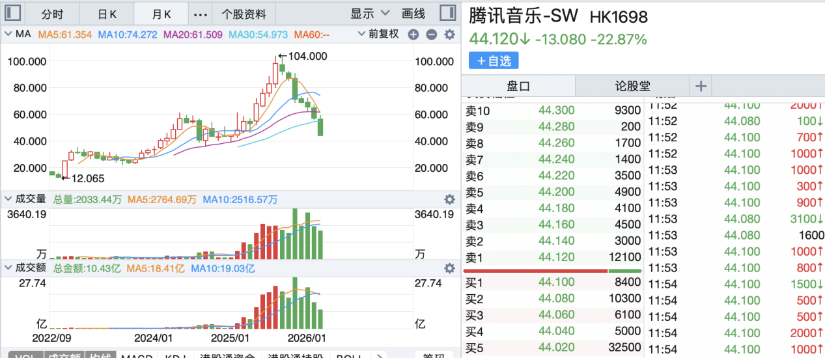Image resolution: width=825 pixels, height=358 pixels.
Task: Add a new tab next to 论股堂
Action: (701, 86)
